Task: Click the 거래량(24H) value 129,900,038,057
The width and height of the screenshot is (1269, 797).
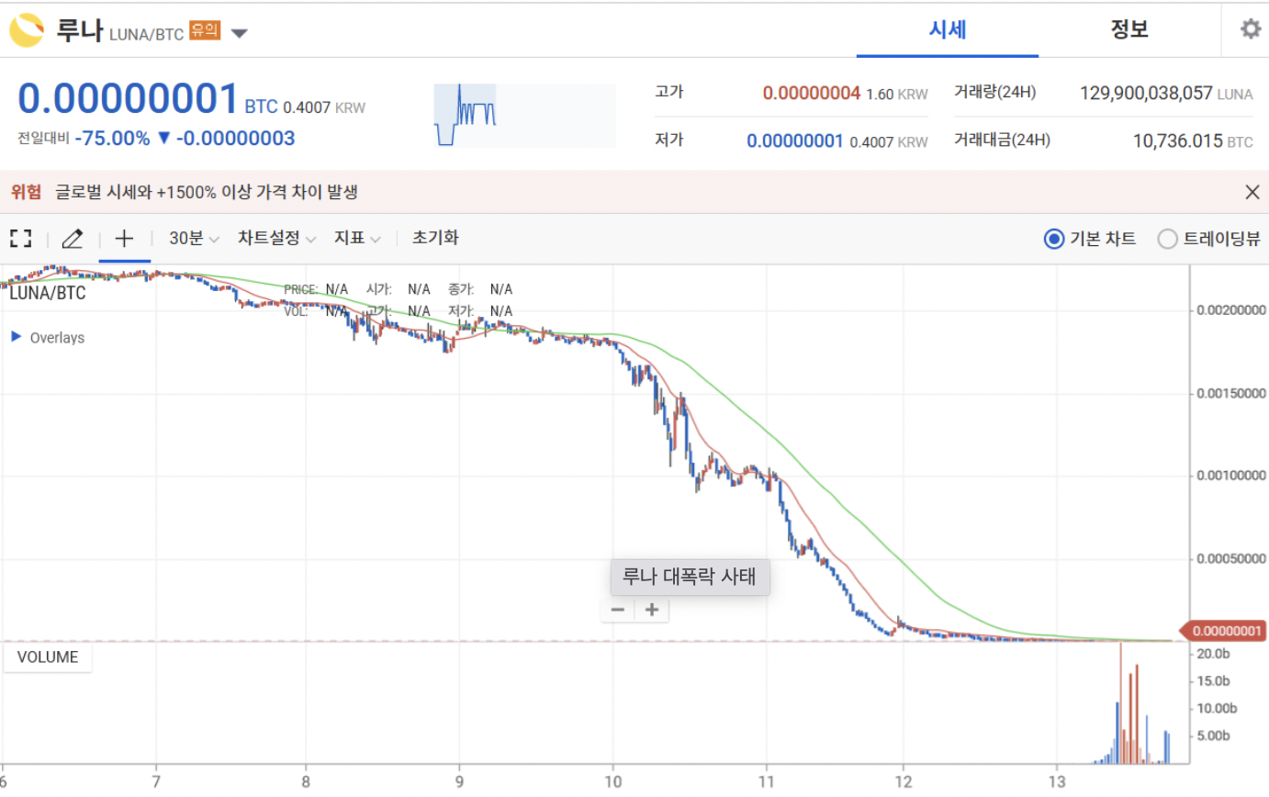Action: point(1147,93)
